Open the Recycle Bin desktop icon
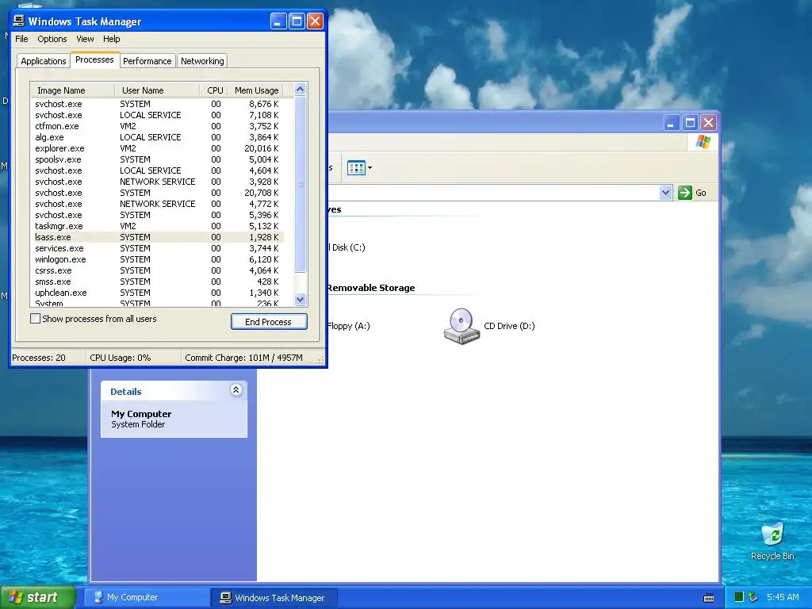The image size is (812, 609). (772, 534)
